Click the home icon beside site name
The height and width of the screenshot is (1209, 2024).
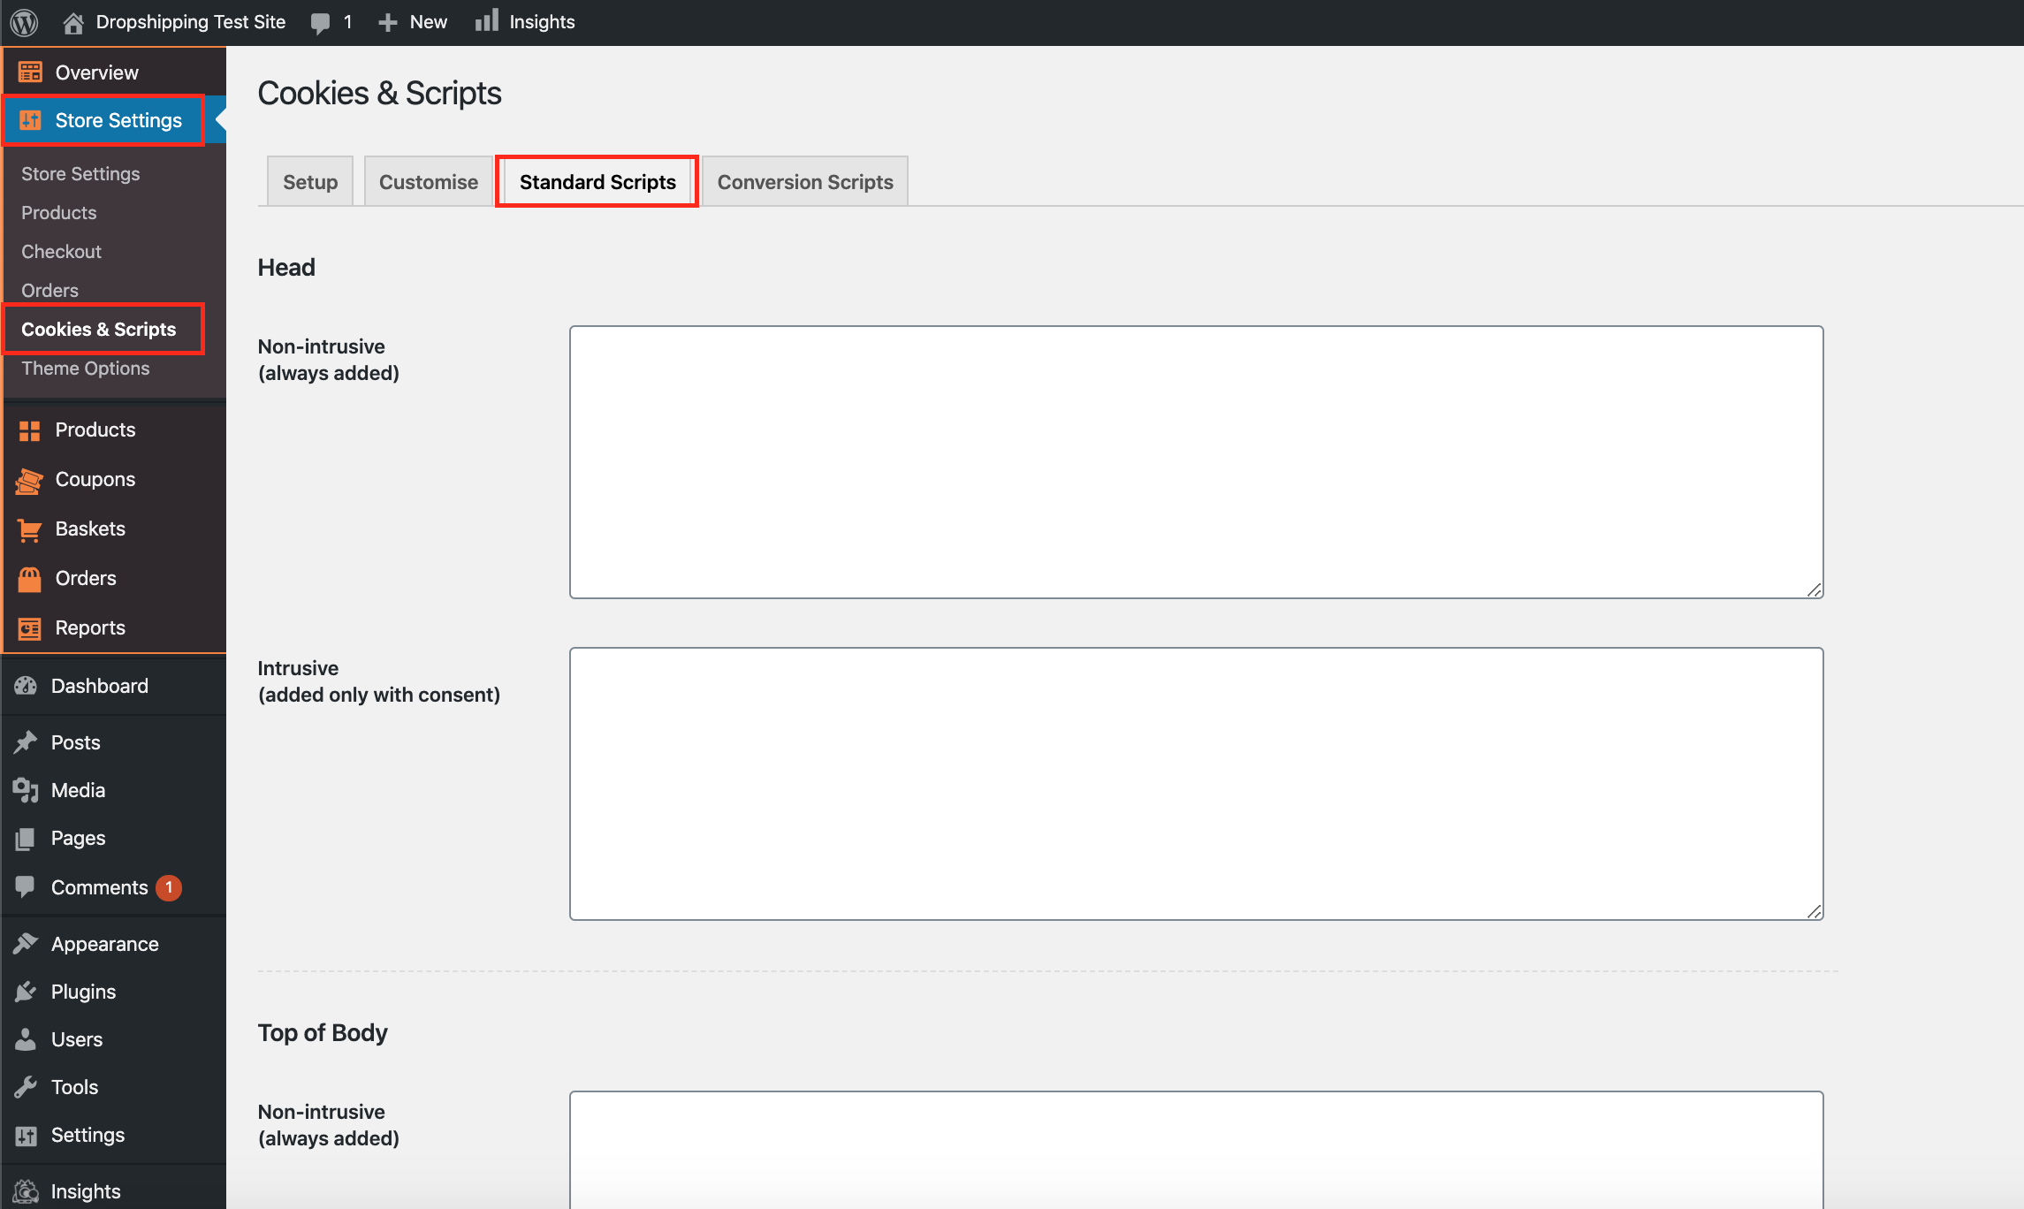coord(73,22)
